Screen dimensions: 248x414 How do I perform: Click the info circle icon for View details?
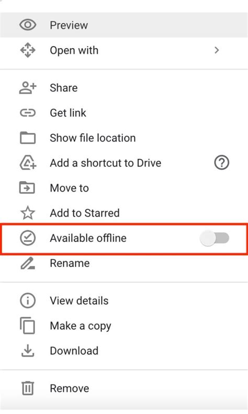point(28,301)
